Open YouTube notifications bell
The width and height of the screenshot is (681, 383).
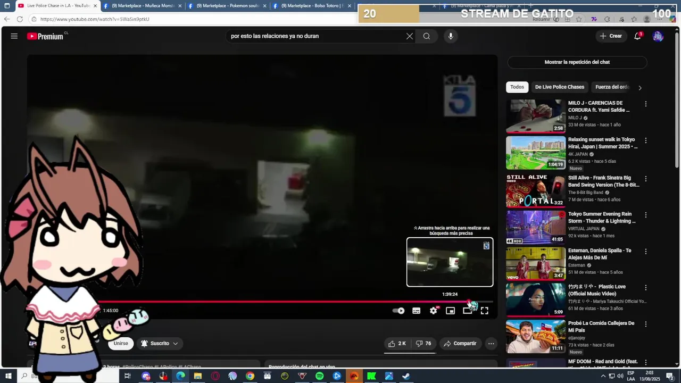[x=637, y=36]
